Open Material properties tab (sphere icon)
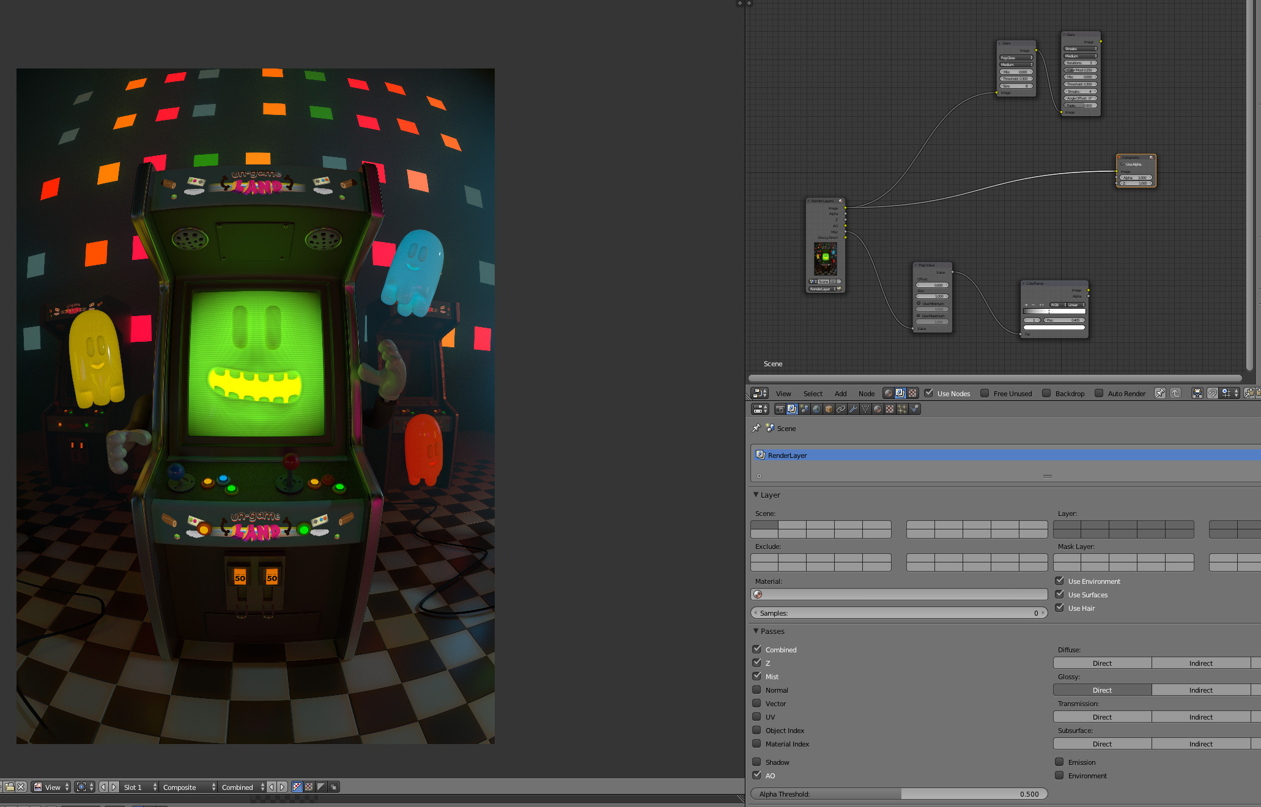 (878, 409)
